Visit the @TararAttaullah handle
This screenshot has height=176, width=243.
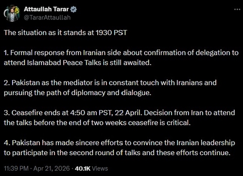pos(47,17)
